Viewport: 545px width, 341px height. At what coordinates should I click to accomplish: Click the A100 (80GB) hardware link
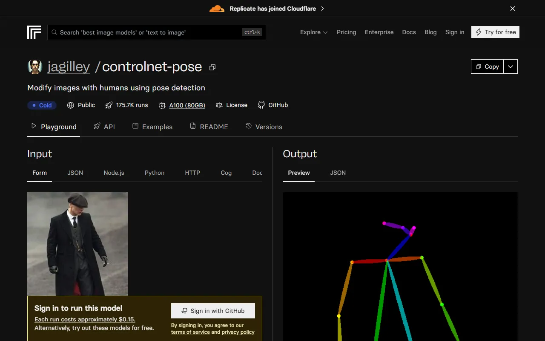click(x=187, y=105)
